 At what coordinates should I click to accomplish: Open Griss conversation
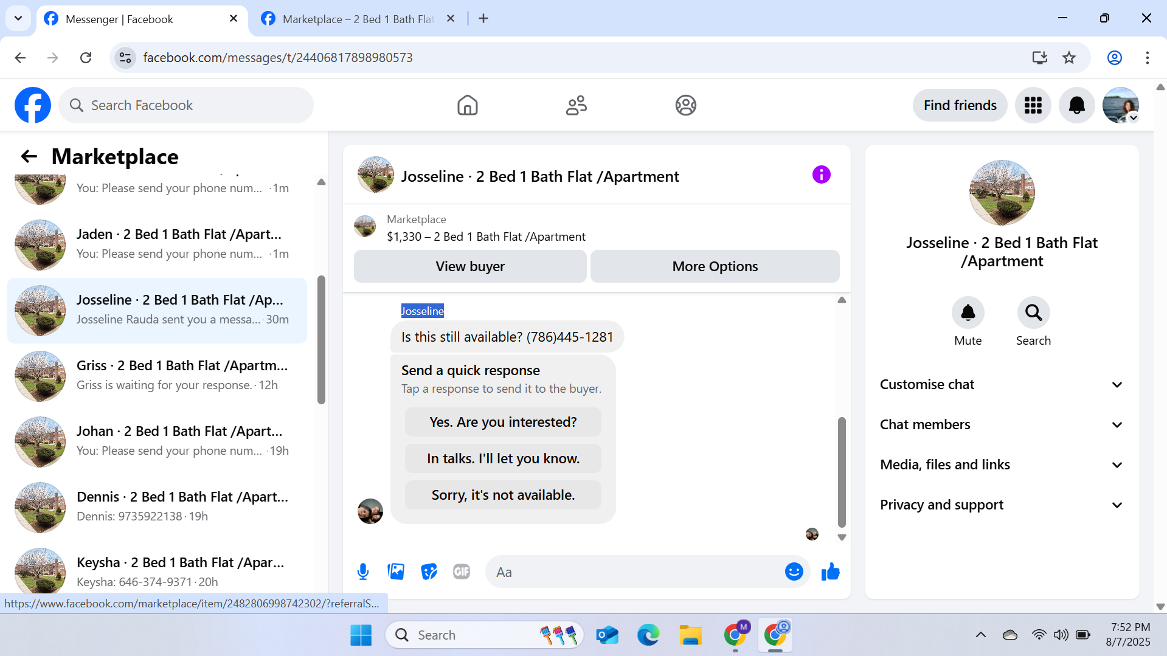click(157, 376)
